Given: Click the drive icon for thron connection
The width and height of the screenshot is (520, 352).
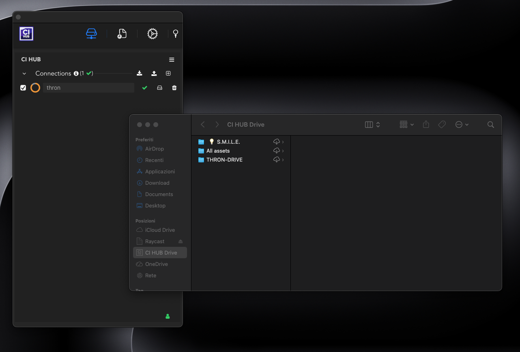Looking at the screenshot, I should (x=160, y=88).
